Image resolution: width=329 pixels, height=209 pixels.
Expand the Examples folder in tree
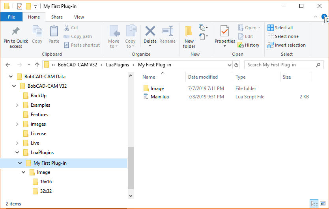coord(17,105)
